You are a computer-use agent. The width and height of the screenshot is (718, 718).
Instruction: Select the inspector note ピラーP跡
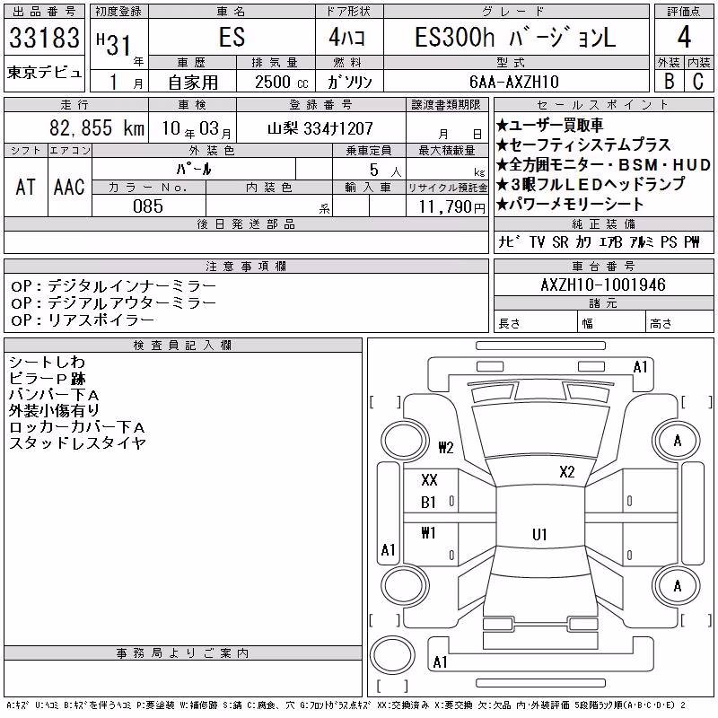pos(47,378)
